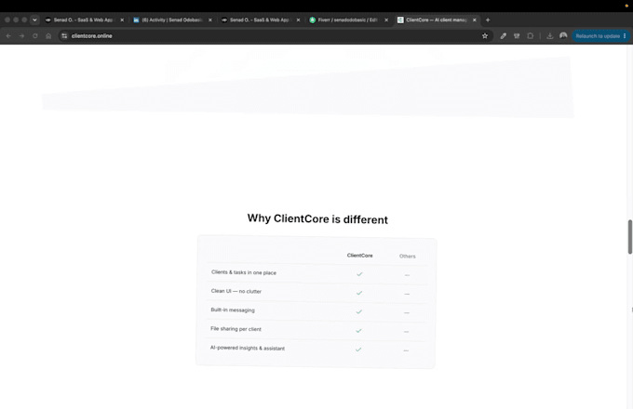Screen dimensions: 633x409
Task: Expand the tab search dropdown
Action: [34, 20]
